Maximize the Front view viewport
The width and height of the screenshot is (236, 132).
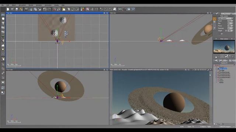click(107, 70)
